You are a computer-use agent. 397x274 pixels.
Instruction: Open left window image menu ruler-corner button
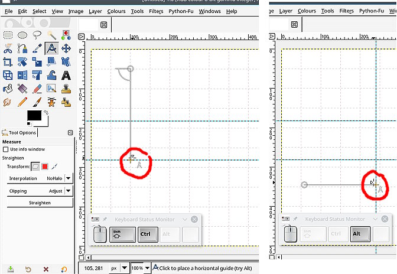[82, 37]
